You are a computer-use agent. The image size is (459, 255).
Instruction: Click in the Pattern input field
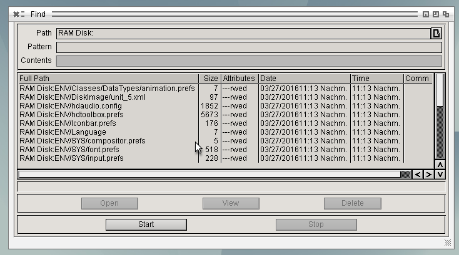pyautogui.click(x=249, y=47)
